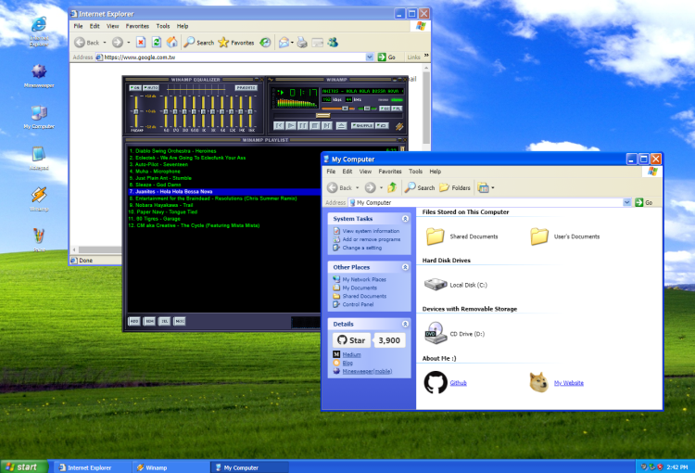Click the Views icon in My Computer toolbar

click(483, 187)
